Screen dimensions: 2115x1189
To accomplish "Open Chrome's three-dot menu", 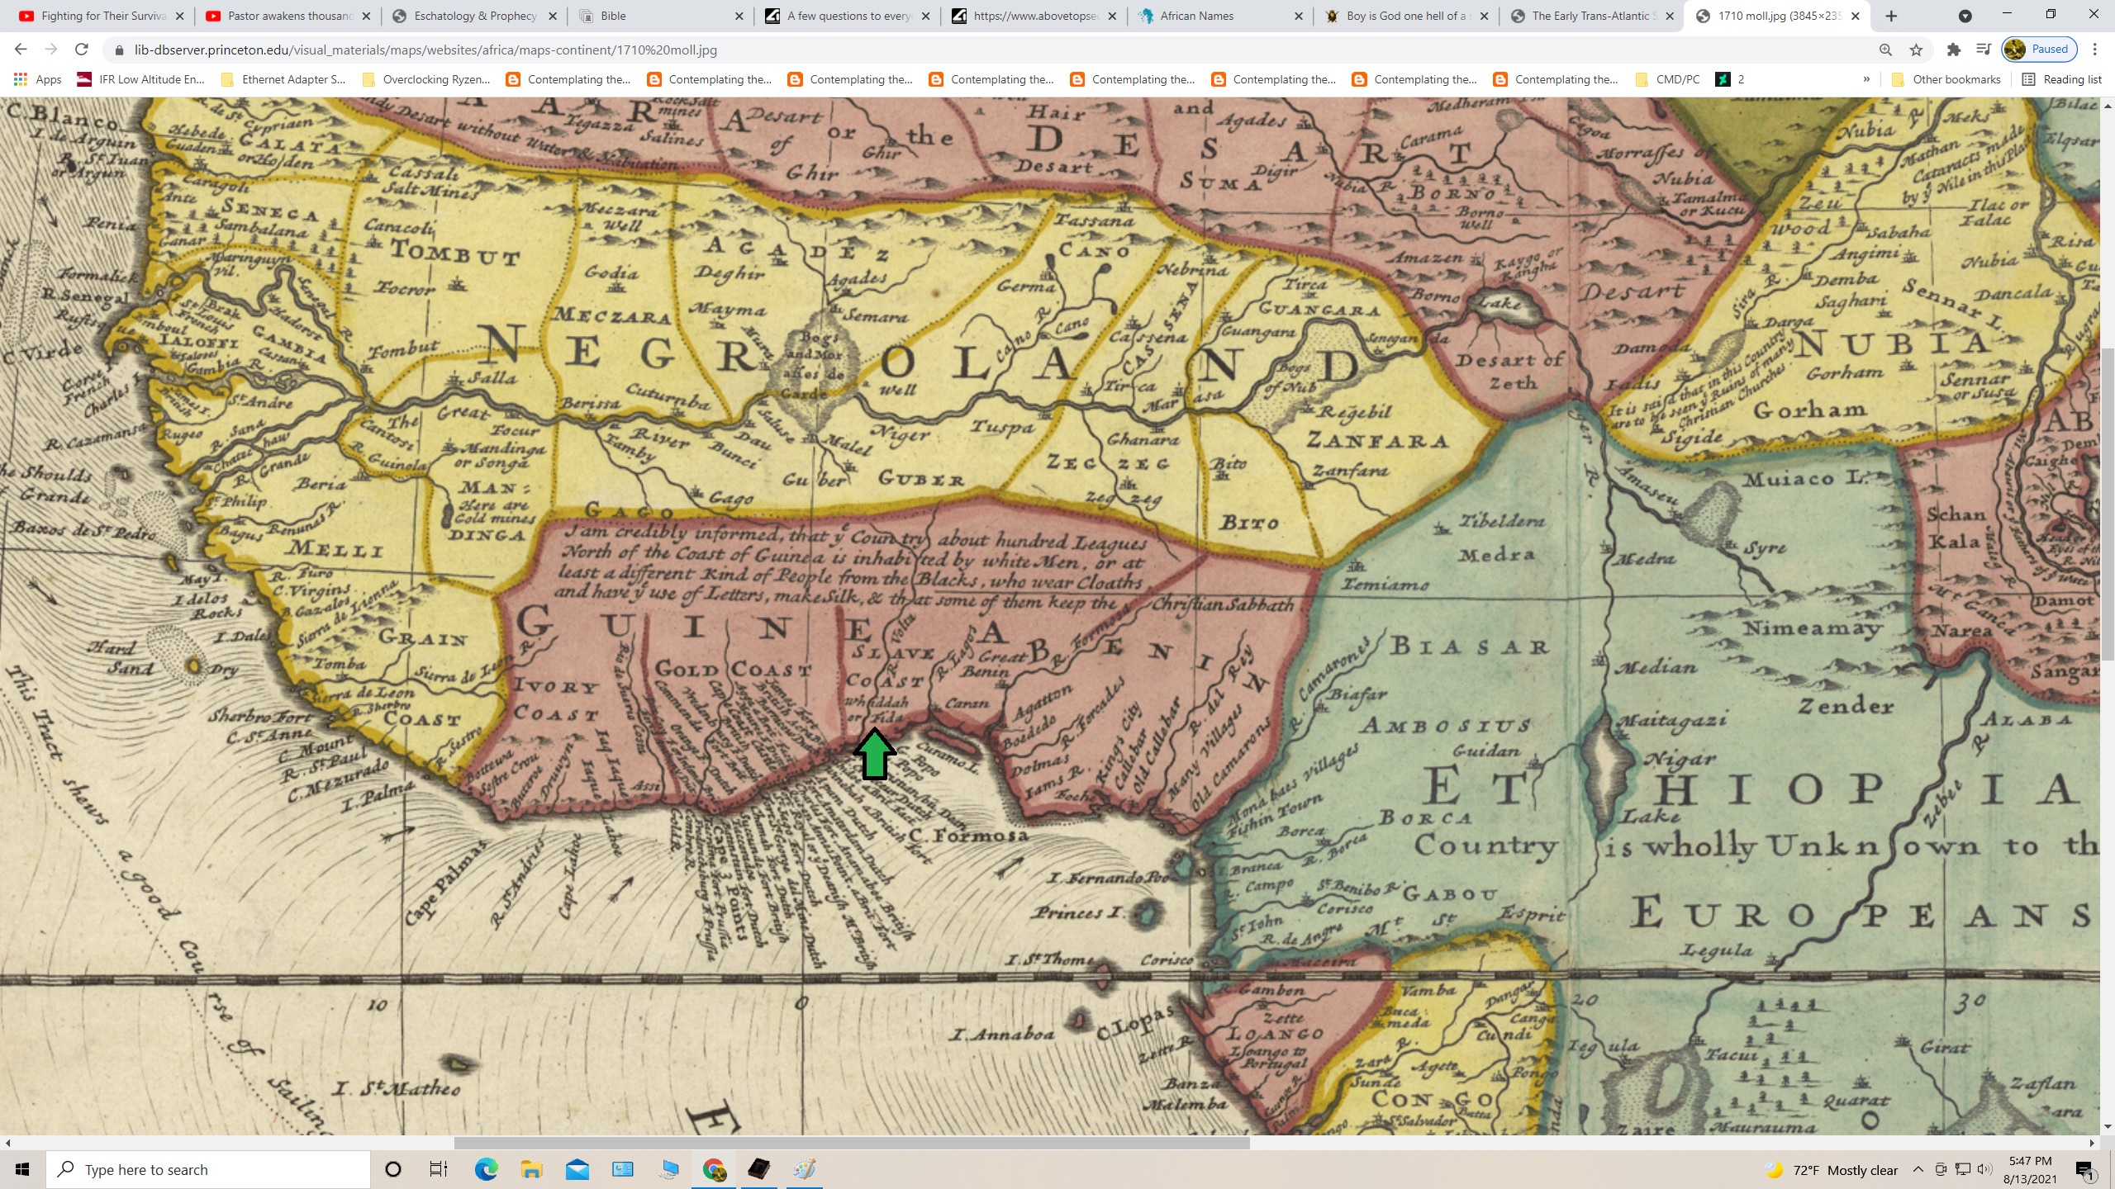I will 2094,50.
